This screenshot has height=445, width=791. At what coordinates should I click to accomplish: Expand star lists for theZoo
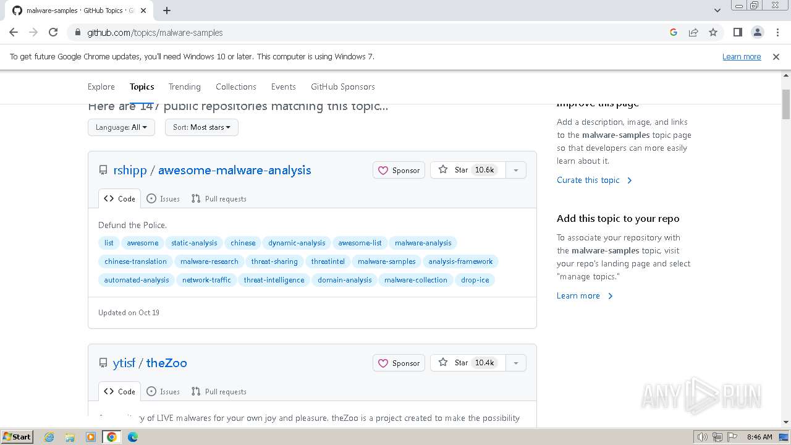(x=516, y=363)
